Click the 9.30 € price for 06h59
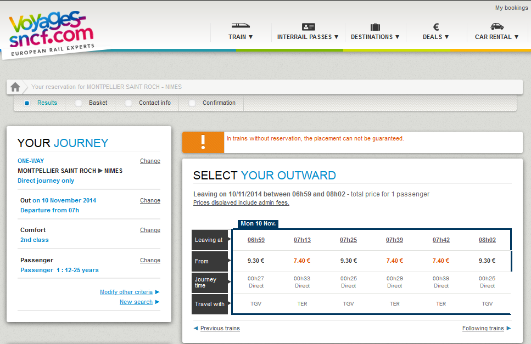The width and height of the screenshot is (531, 344). pyautogui.click(x=256, y=261)
